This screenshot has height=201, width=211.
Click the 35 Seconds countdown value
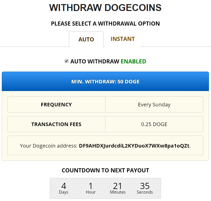point(145,188)
